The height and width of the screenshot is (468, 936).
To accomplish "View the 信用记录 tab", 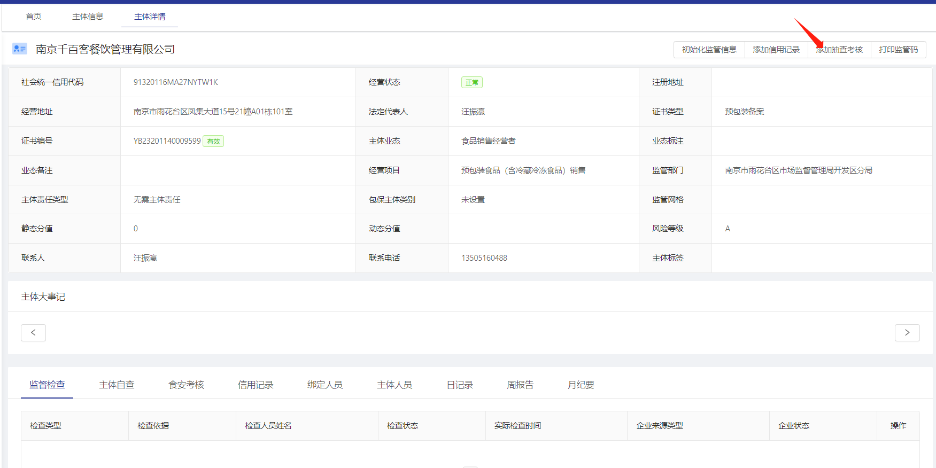I will (256, 385).
